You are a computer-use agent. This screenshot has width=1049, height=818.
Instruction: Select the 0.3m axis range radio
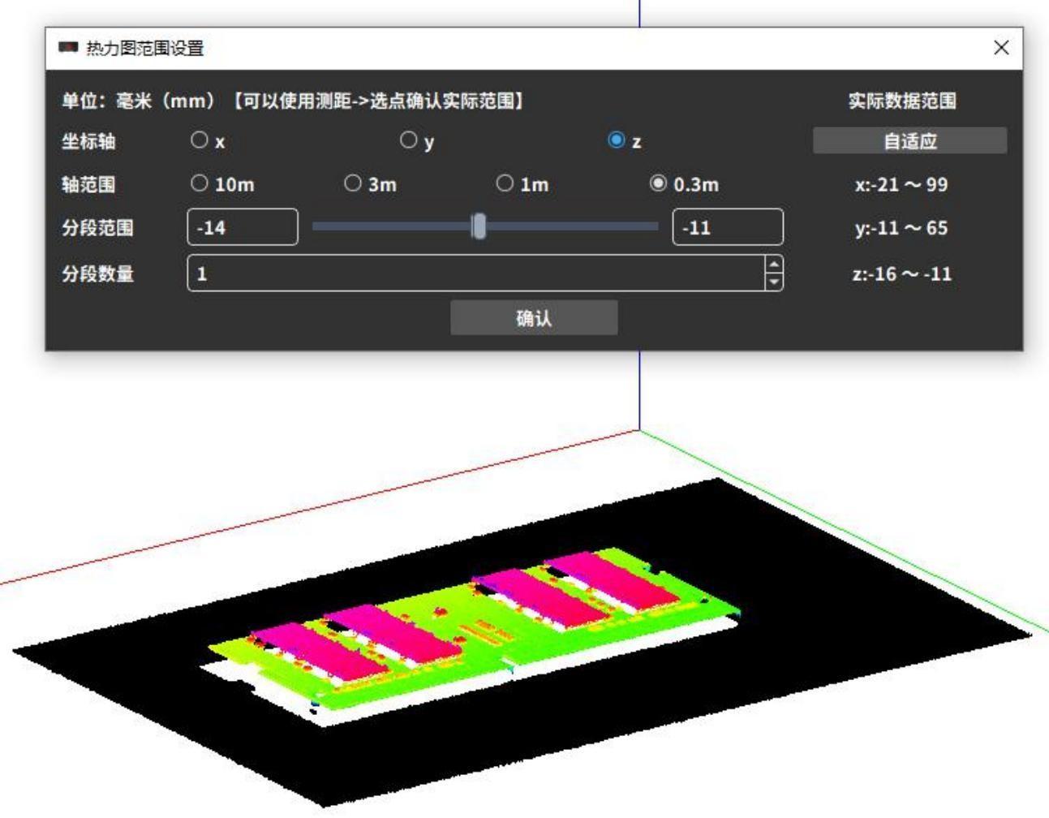pyautogui.click(x=658, y=183)
